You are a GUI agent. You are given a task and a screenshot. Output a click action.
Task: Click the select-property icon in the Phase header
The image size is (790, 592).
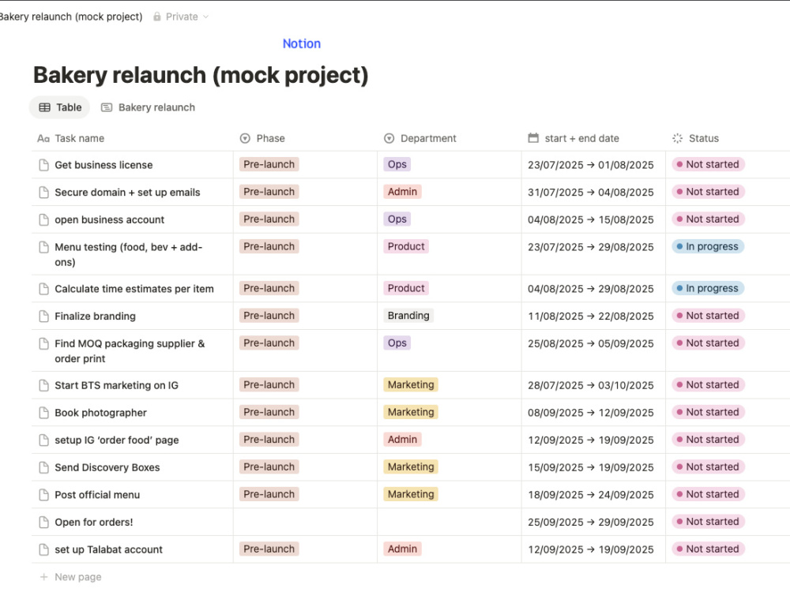click(x=245, y=138)
